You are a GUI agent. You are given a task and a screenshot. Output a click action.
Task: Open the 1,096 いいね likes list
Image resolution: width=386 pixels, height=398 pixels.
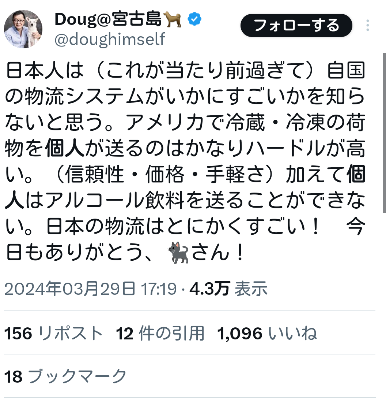267,333
